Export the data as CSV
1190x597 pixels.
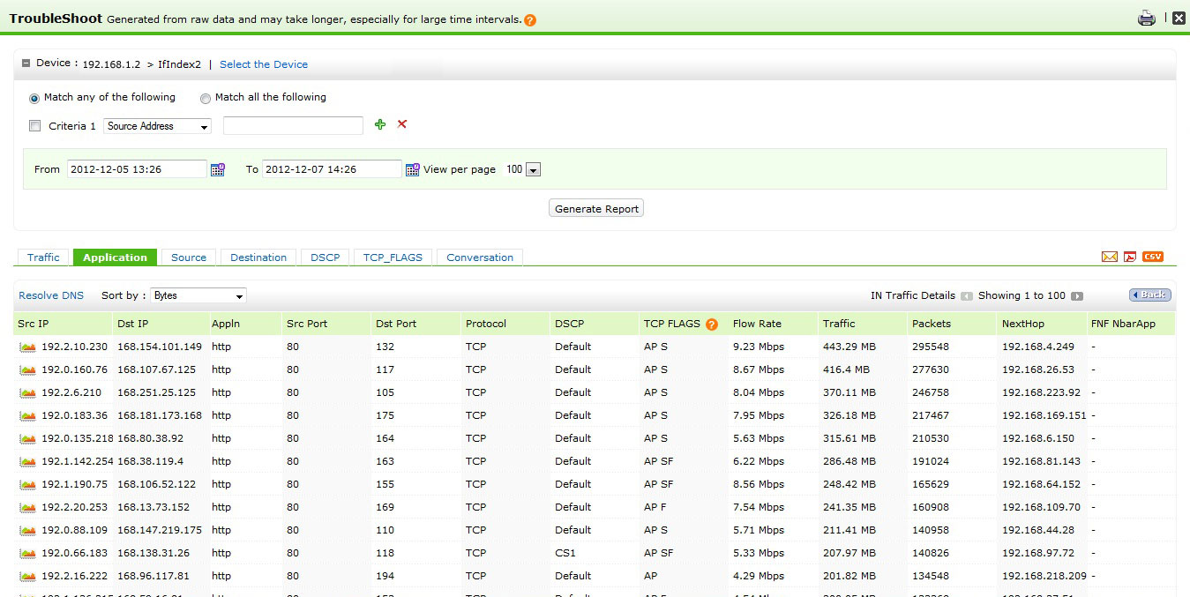1152,256
